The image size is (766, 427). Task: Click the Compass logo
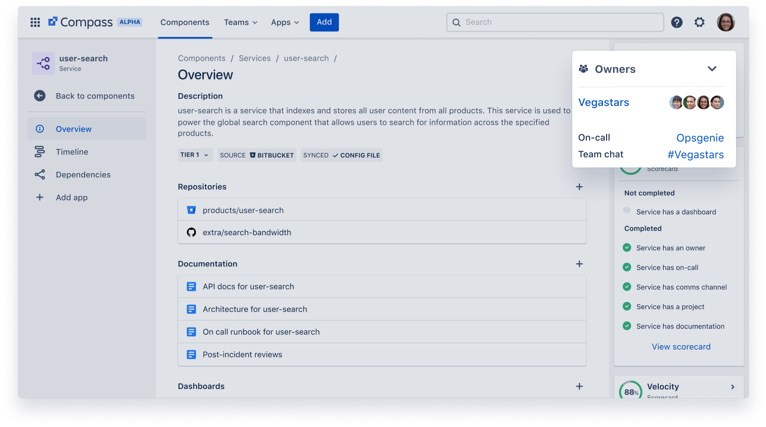[x=81, y=22]
